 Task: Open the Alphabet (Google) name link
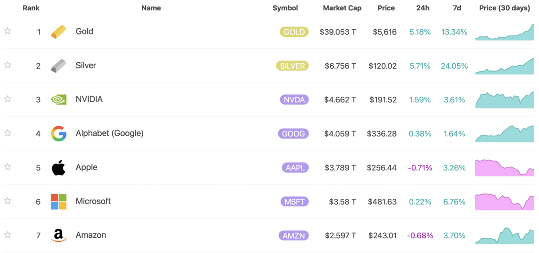110,133
